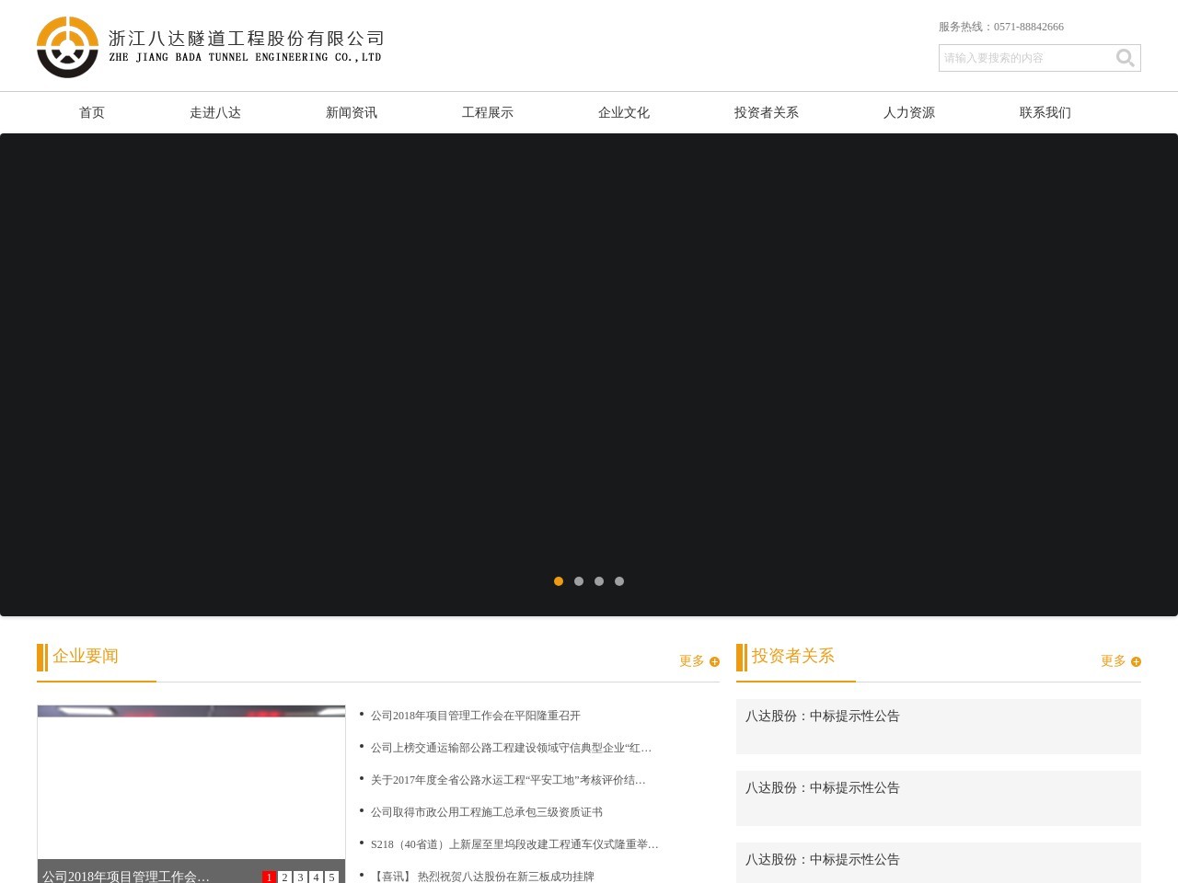The image size is (1178, 883).
Task: Open the third 八达股份：中标提示性公告 card
Action: click(939, 863)
